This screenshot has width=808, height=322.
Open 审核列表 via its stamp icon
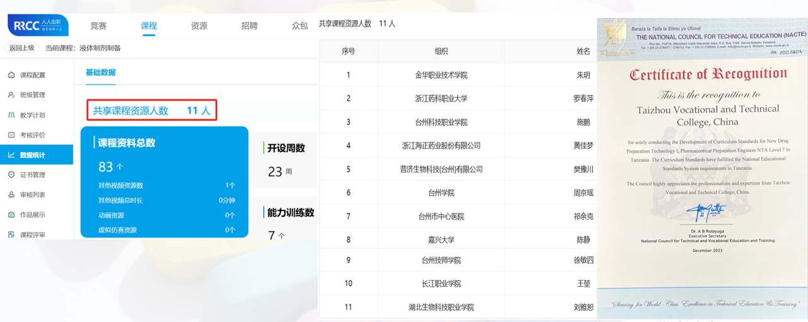11,195
